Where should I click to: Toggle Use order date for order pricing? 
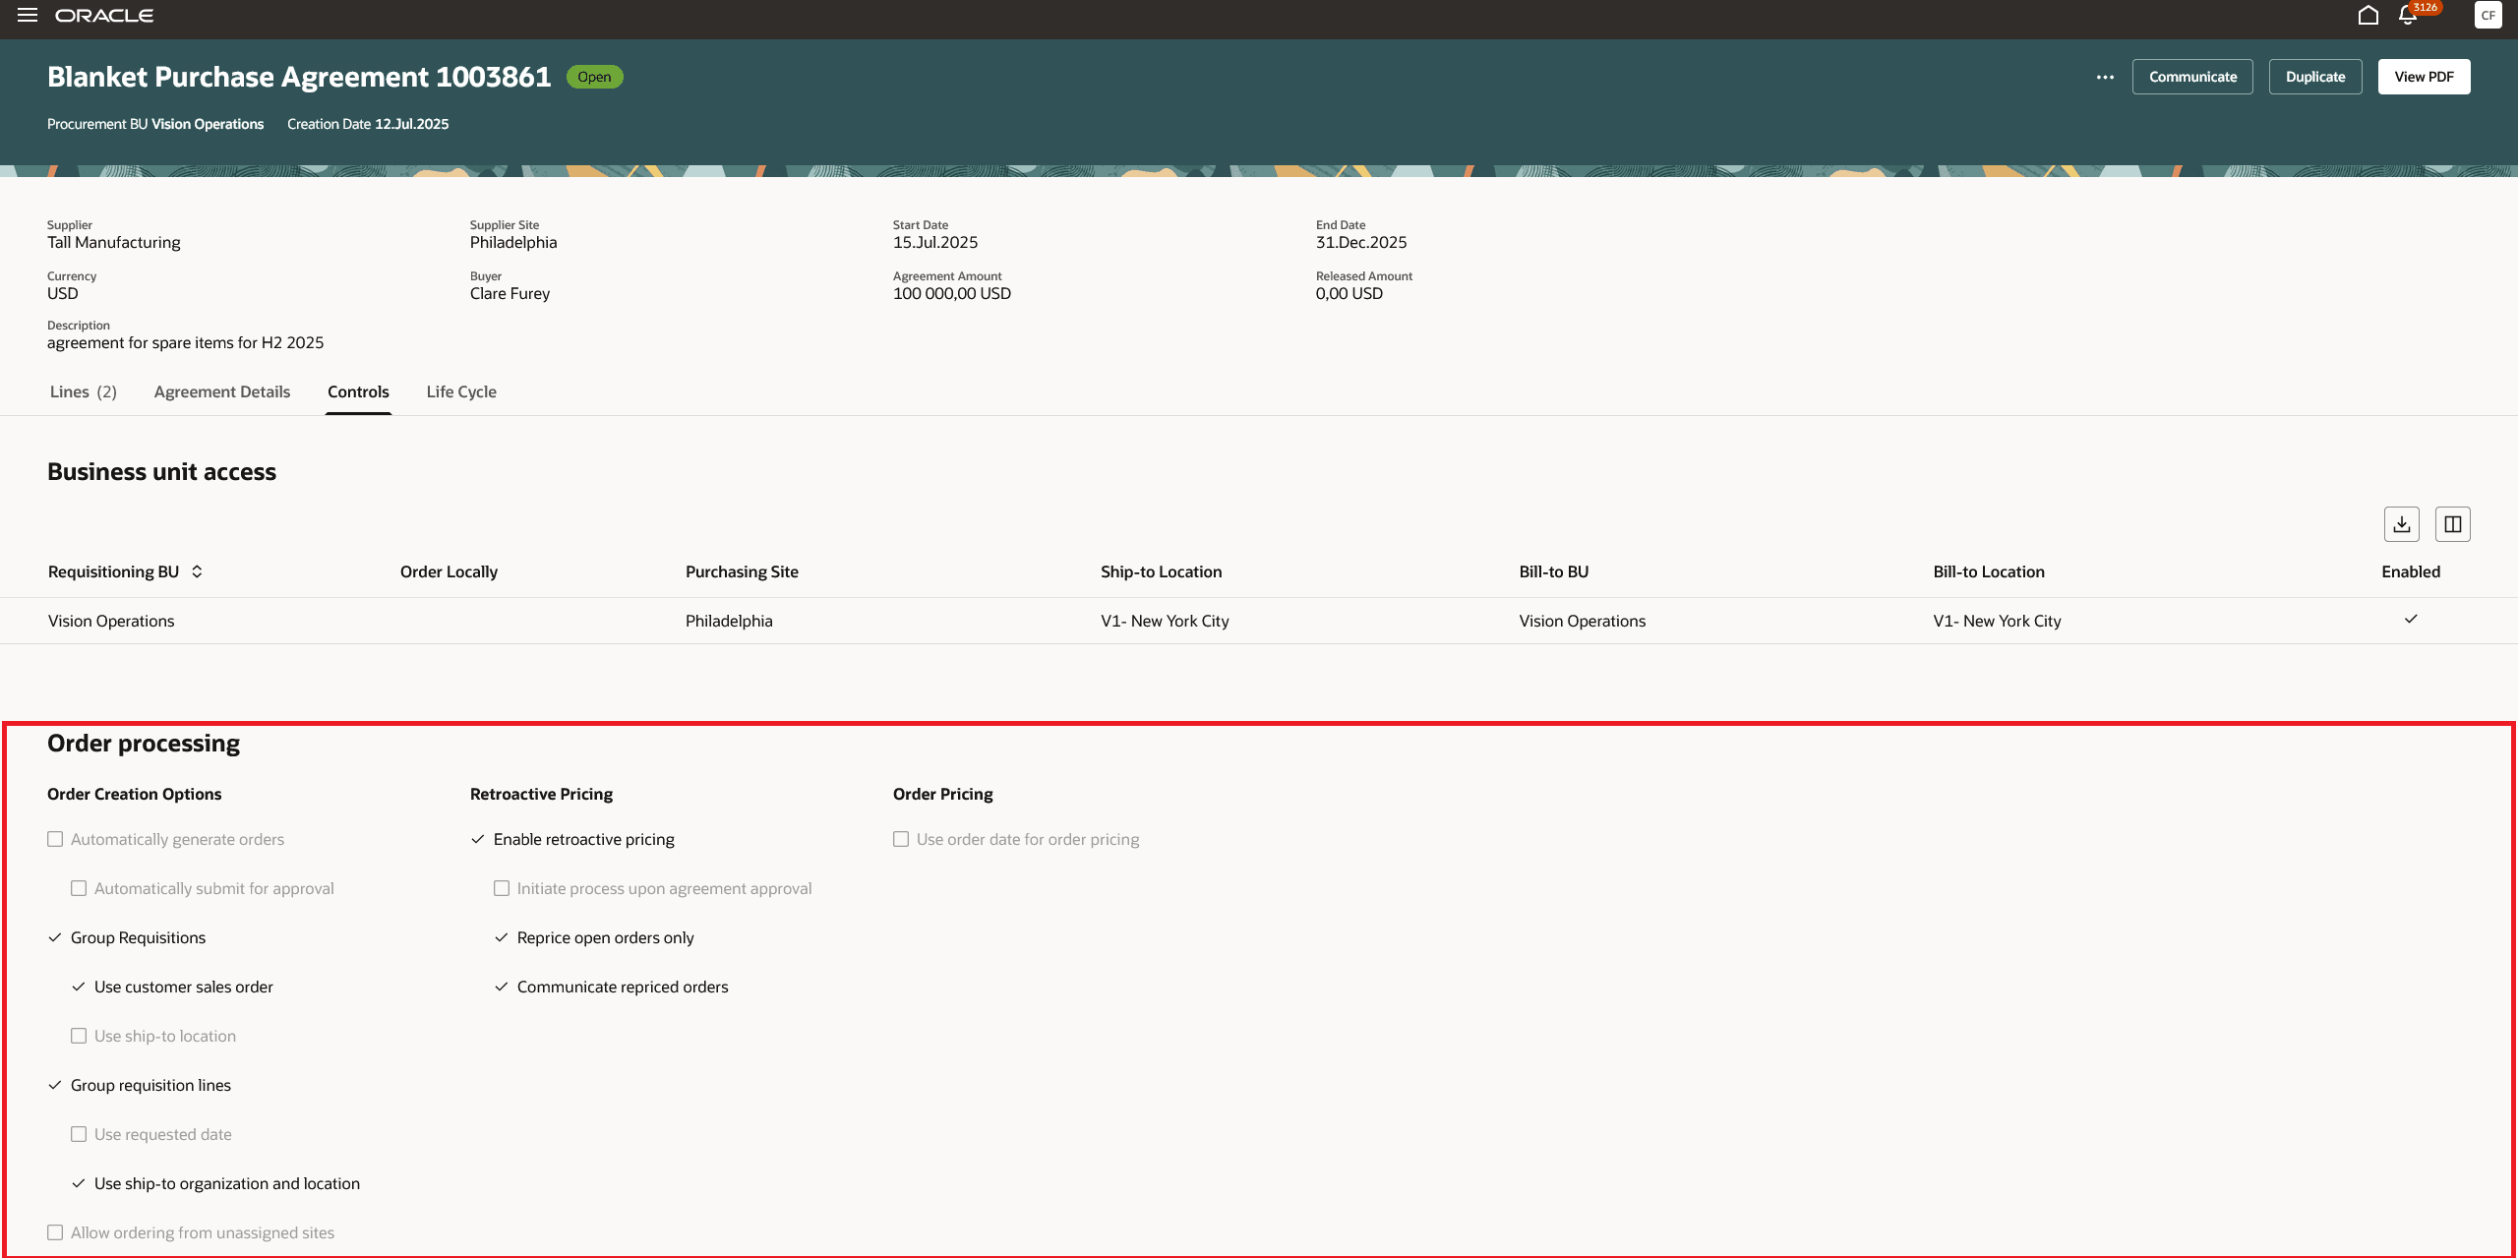[901, 839]
